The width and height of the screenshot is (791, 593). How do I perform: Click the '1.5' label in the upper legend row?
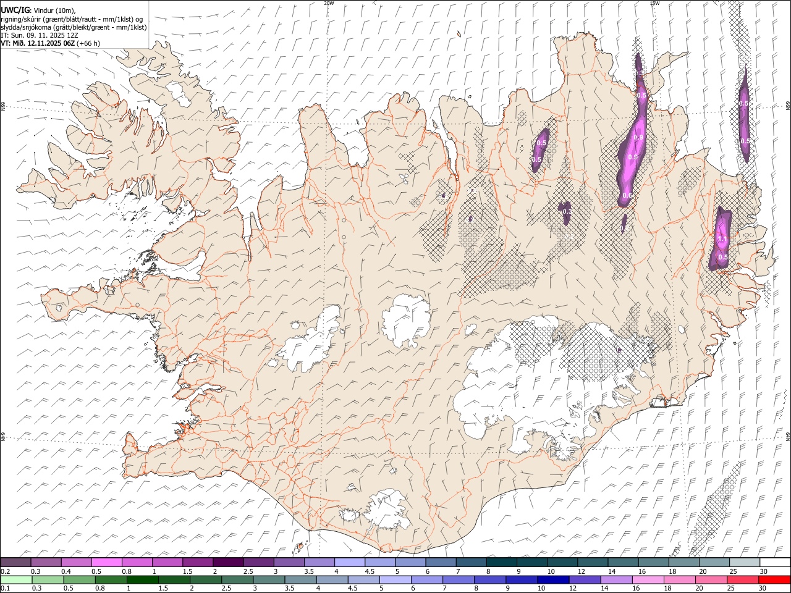click(187, 571)
